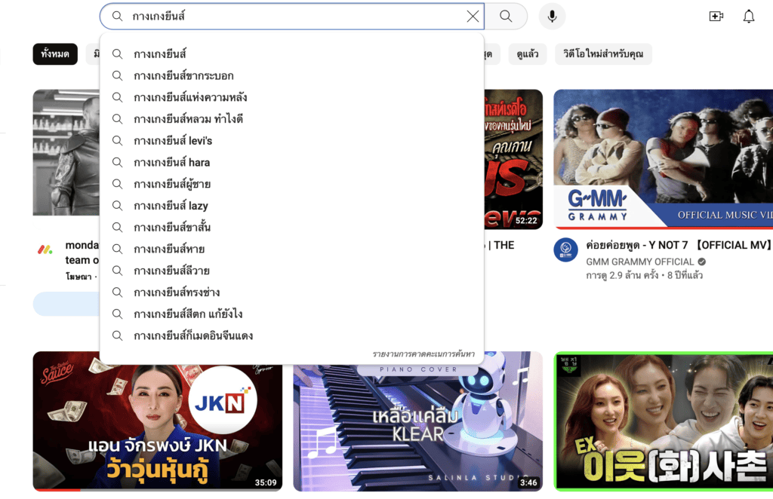Screen dimensions: 773x499
Task: Choose suggestion กางเกงยีนส์ผู้ชาย
Action: (291, 184)
